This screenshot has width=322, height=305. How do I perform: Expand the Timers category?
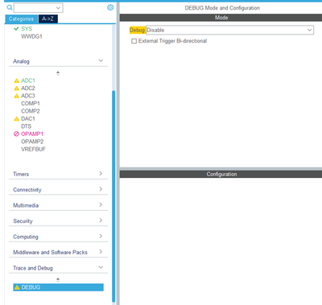pos(101,173)
